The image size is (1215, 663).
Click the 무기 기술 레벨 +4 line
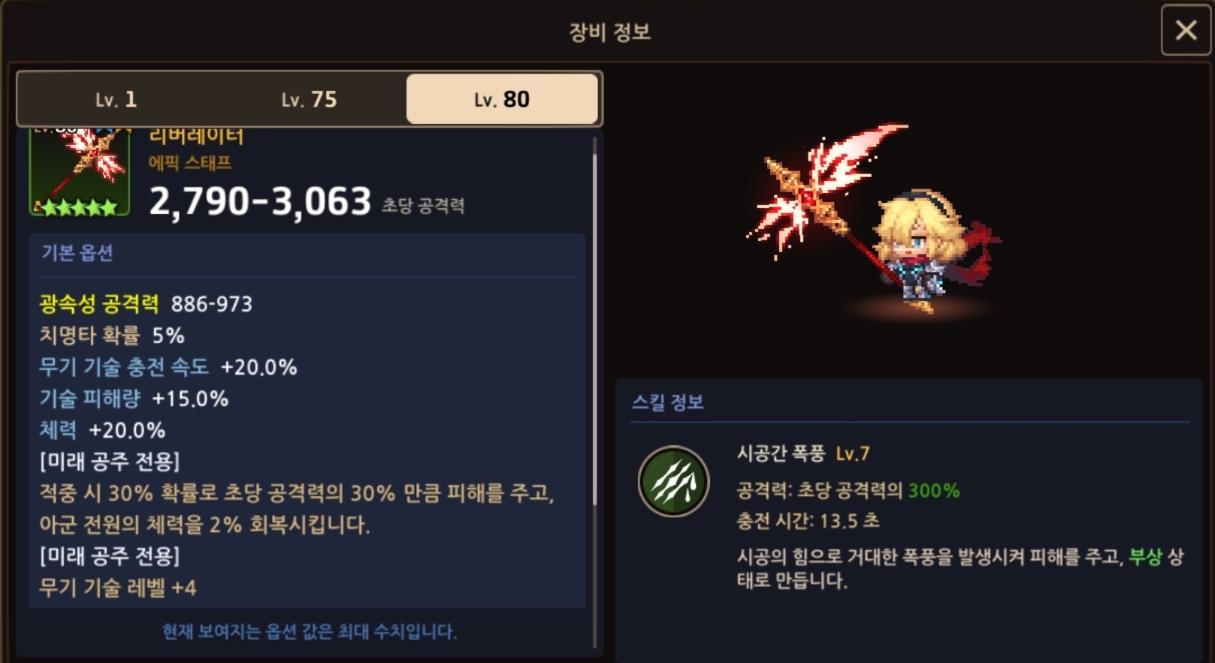[118, 588]
